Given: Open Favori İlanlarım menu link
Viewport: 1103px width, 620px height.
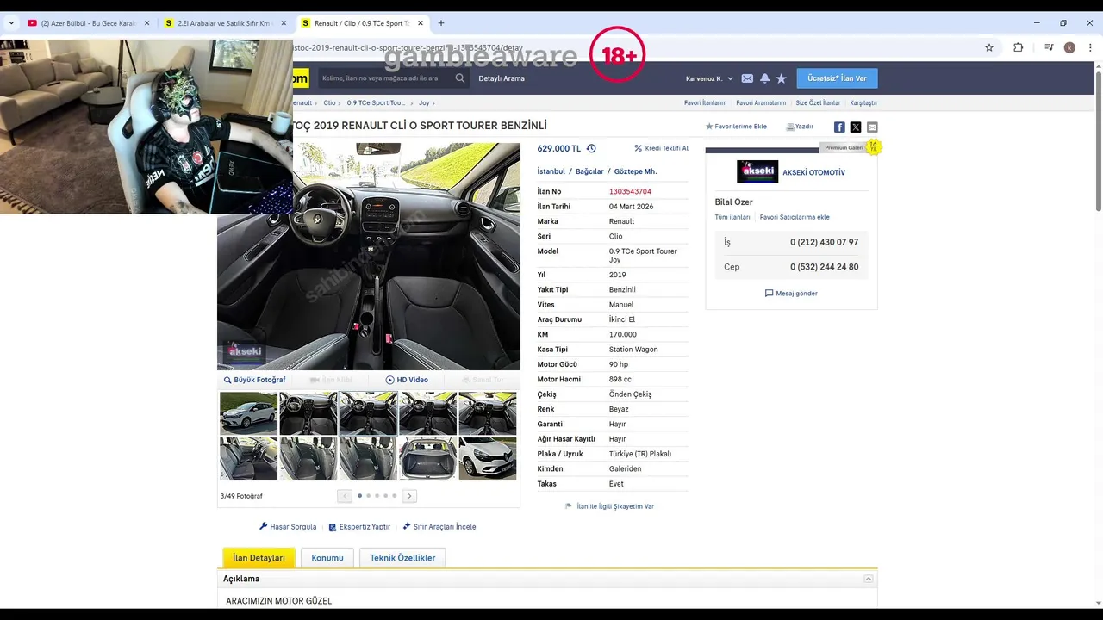Looking at the screenshot, I should 705,102.
